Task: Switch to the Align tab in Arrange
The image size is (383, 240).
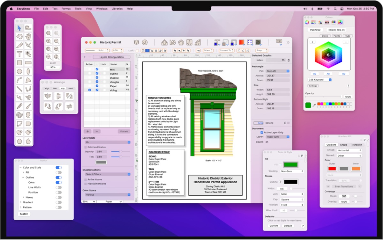Action: coord(47,88)
